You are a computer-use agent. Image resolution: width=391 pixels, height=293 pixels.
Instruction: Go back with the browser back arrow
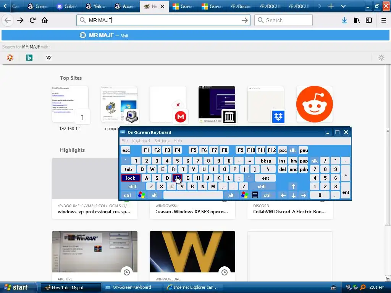pos(8,21)
